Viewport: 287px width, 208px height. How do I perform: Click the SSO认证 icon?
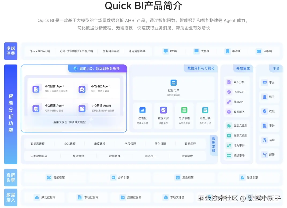coord(229,92)
